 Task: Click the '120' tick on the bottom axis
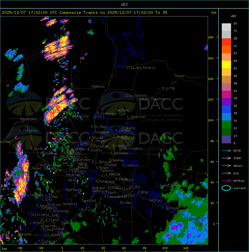tap(186, 248)
